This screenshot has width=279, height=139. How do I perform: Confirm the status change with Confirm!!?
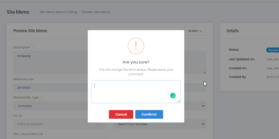(x=149, y=114)
